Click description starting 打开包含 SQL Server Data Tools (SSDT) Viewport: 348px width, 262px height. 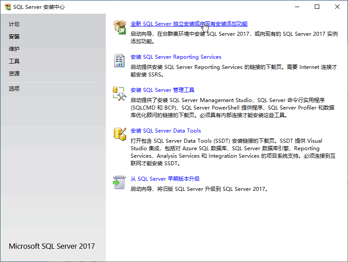(233, 152)
